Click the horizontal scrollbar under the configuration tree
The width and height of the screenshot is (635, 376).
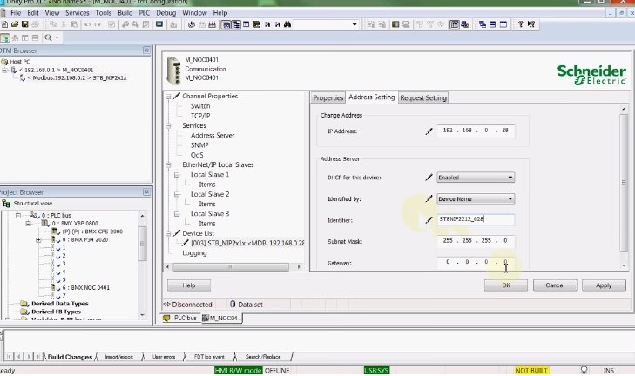[233, 266]
